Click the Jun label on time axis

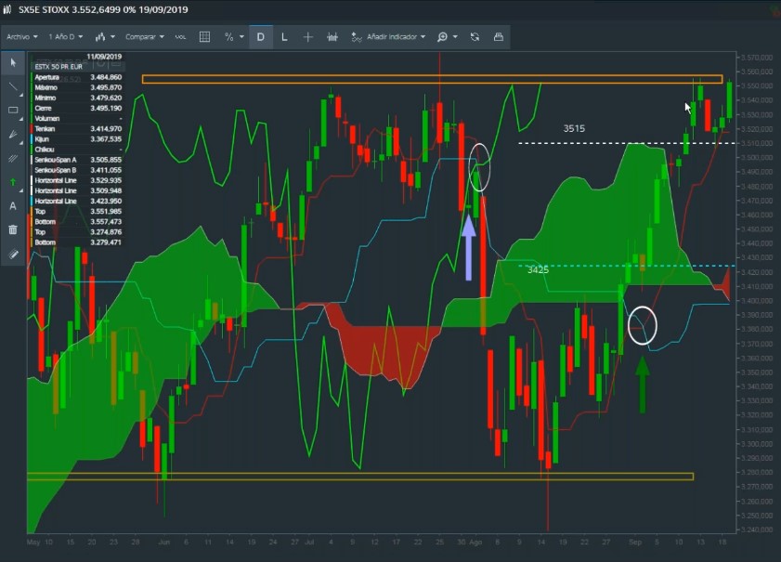[163, 542]
